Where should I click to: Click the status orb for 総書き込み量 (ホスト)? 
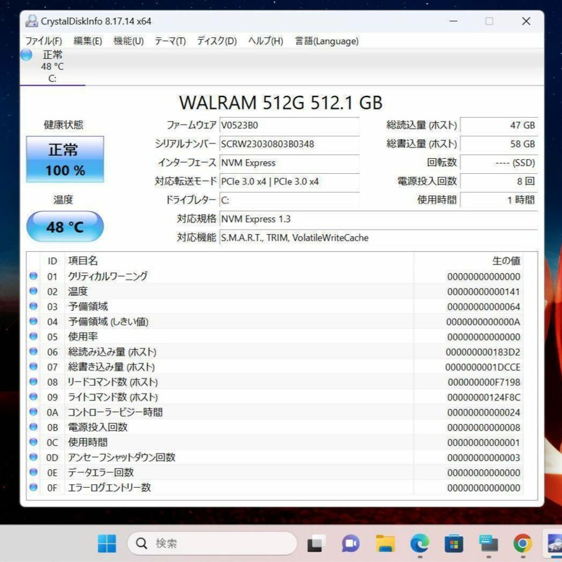pyautogui.click(x=33, y=366)
